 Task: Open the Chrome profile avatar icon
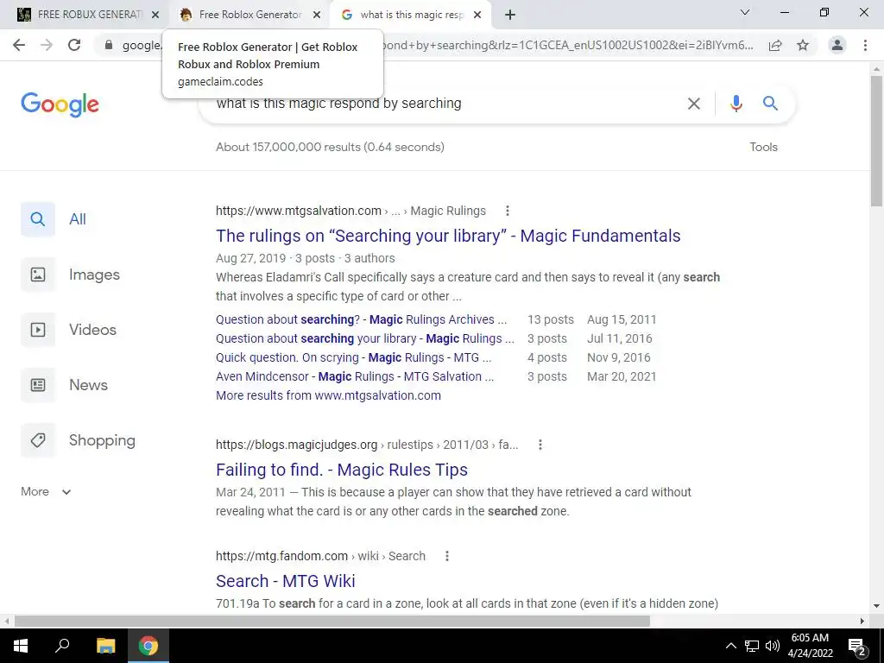click(837, 45)
